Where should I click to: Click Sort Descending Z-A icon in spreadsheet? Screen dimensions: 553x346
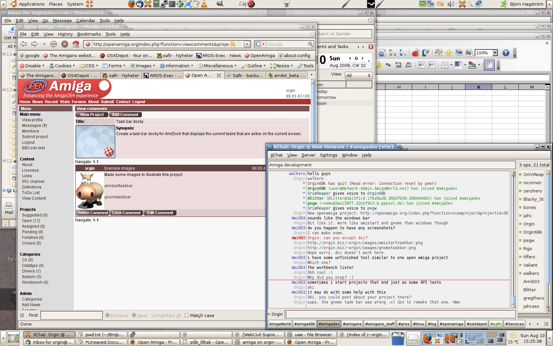coord(403,53)
